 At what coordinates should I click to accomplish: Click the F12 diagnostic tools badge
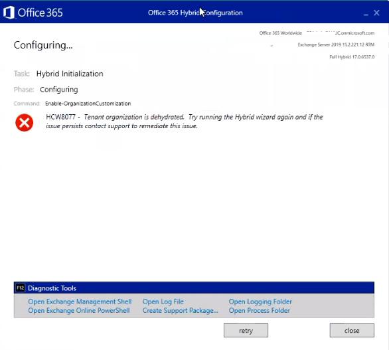21,288
